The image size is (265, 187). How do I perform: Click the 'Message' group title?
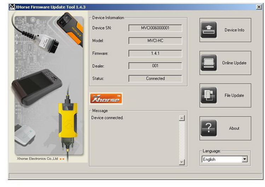coord(100,111)
